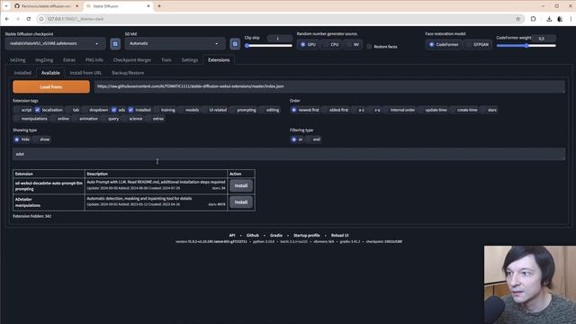
Task: Switch to Installed extensions subtab
Action: coord(22,73)
